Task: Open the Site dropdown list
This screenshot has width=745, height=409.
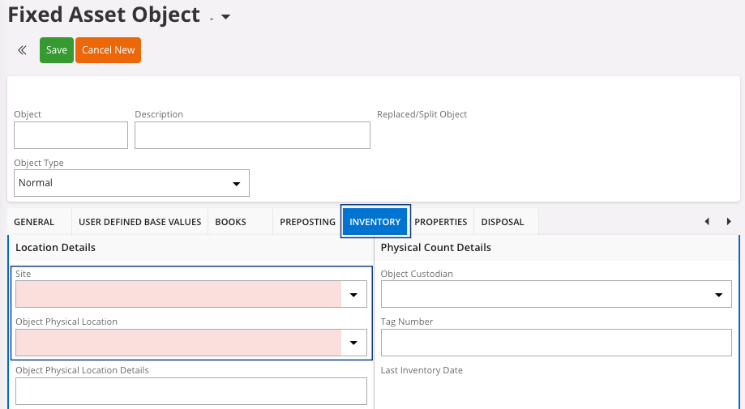Action: point(353,296)
